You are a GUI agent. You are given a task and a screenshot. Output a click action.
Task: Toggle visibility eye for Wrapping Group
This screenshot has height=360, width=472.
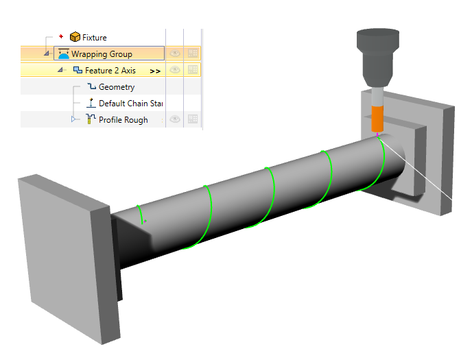point(175,53)
